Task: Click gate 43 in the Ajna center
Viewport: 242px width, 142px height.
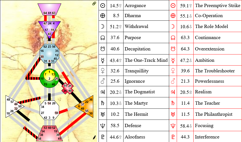Action: [x=49, y=34]
